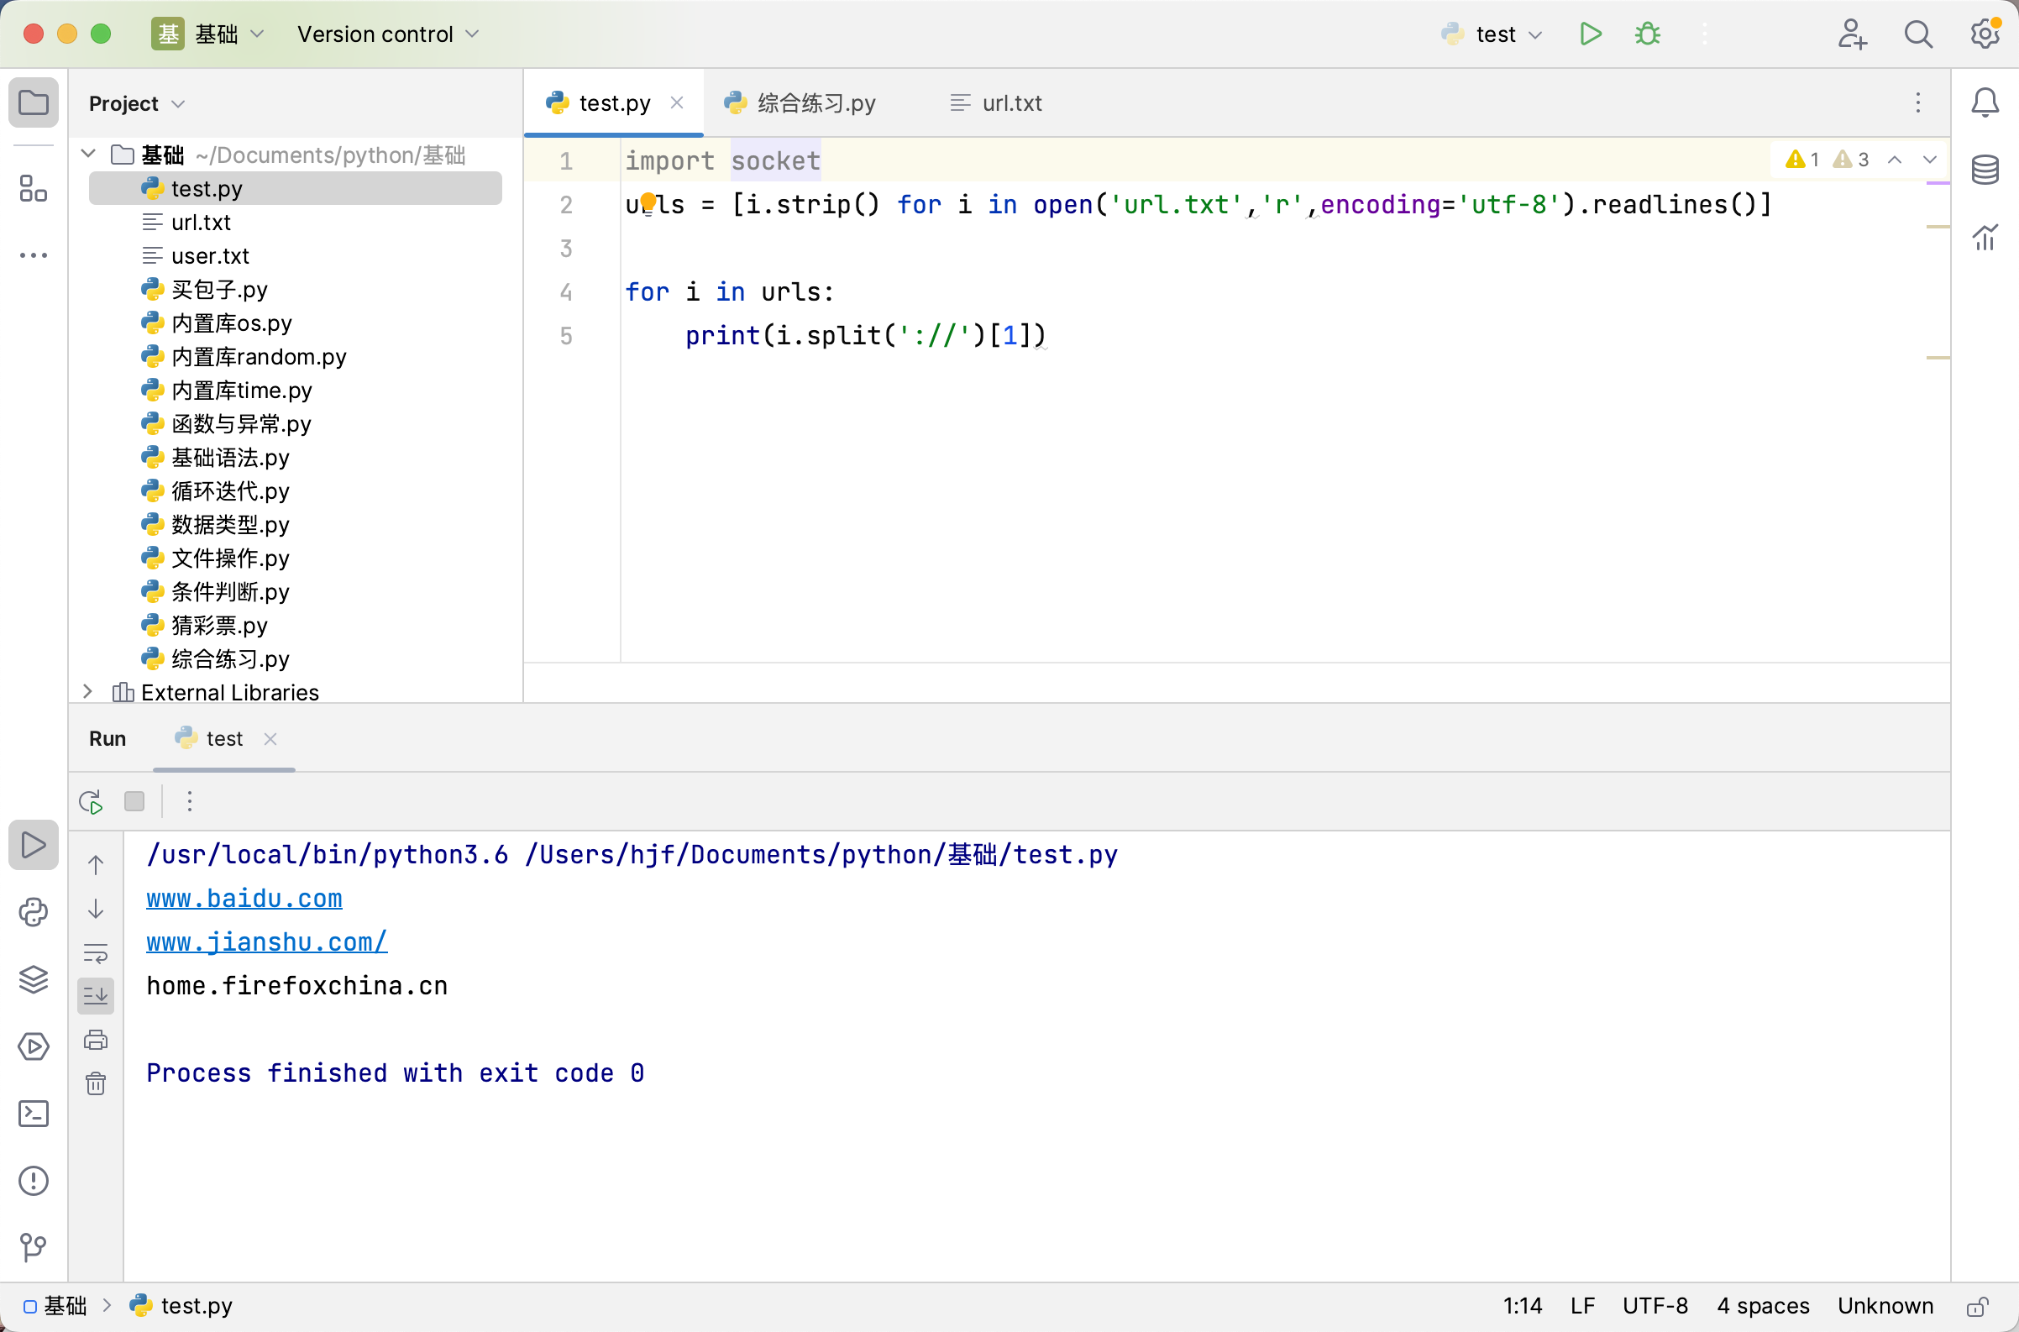Image resolution: width=2019 pixels, height=1332 pixels.
Task: Switch to 综合练习.py editor tab
Action: [800, 102]
